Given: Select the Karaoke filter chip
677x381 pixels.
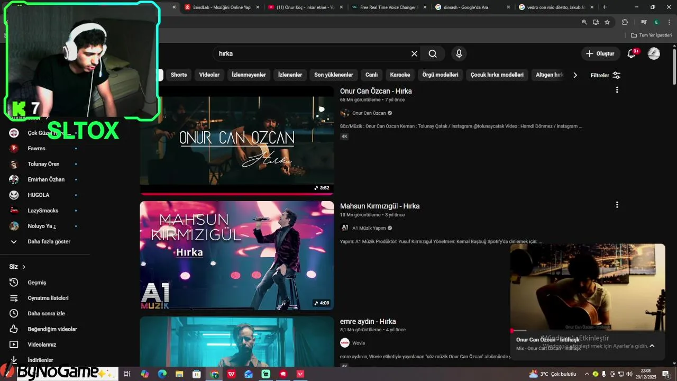Looking at the screenshot, I should click(x=400, y=75).
